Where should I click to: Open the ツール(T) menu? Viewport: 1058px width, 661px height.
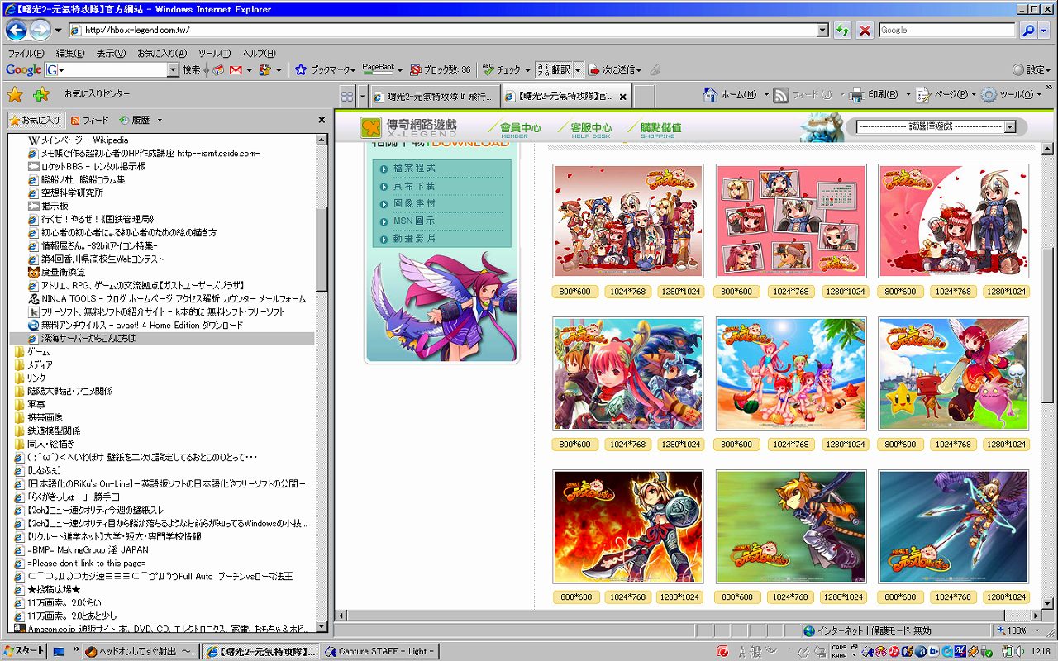pyautogui.click(x=214, y=53)
